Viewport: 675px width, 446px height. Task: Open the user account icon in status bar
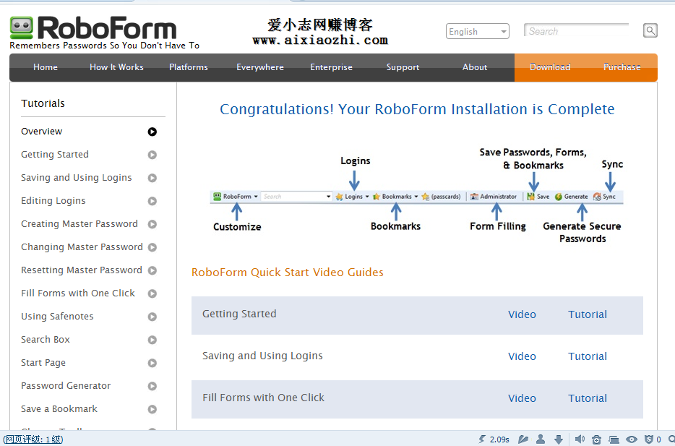(x=541, y=439)
